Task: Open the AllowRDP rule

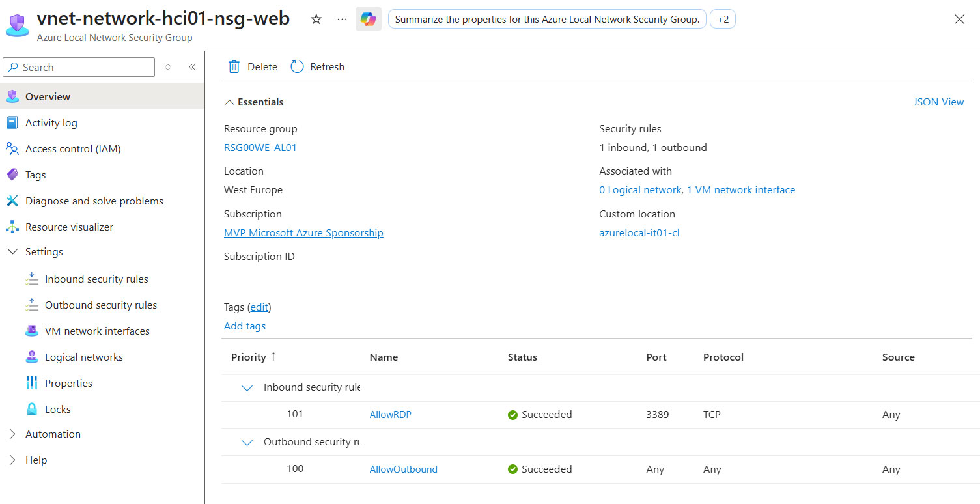Action: click(x=390, y=415)
